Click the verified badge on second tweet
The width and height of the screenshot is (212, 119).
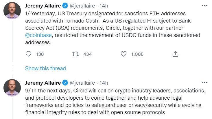[65, 83]
